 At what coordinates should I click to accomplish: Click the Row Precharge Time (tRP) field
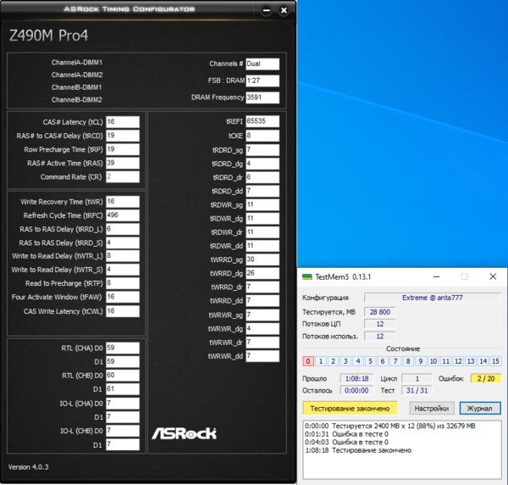pyautogui.click(x=123, y=149)
